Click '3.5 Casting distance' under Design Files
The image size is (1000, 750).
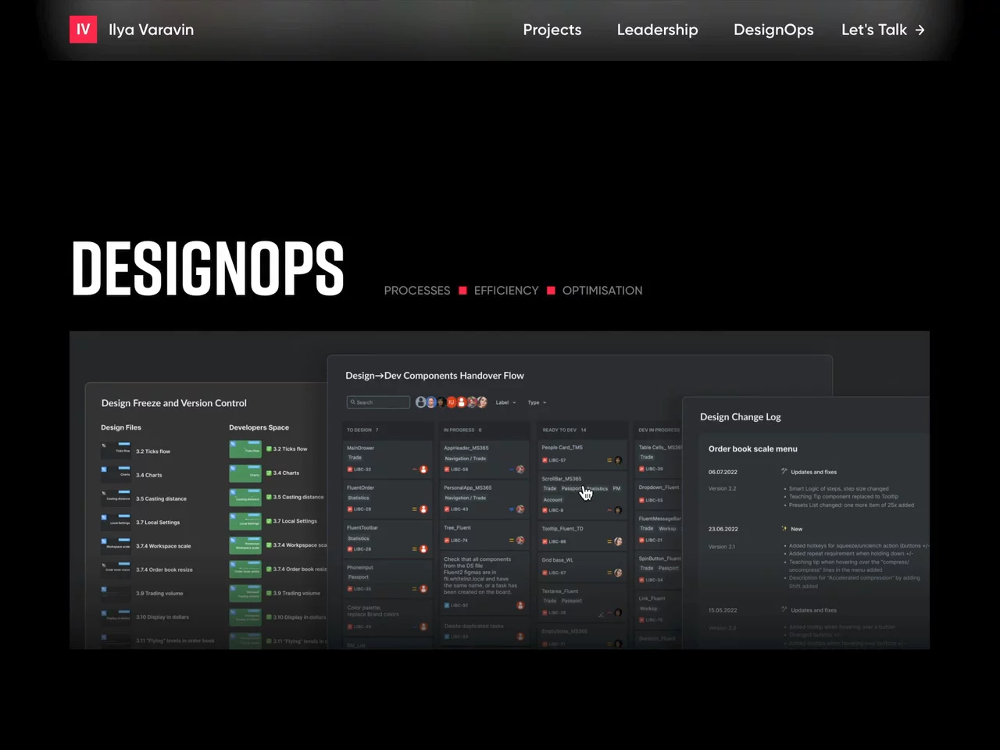[x=162, y=498]
